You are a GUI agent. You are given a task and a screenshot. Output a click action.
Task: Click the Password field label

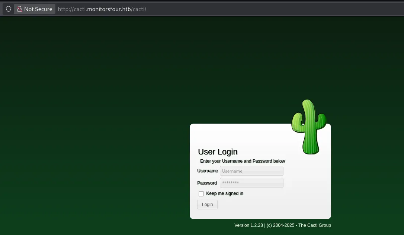[x=207, y=183]
